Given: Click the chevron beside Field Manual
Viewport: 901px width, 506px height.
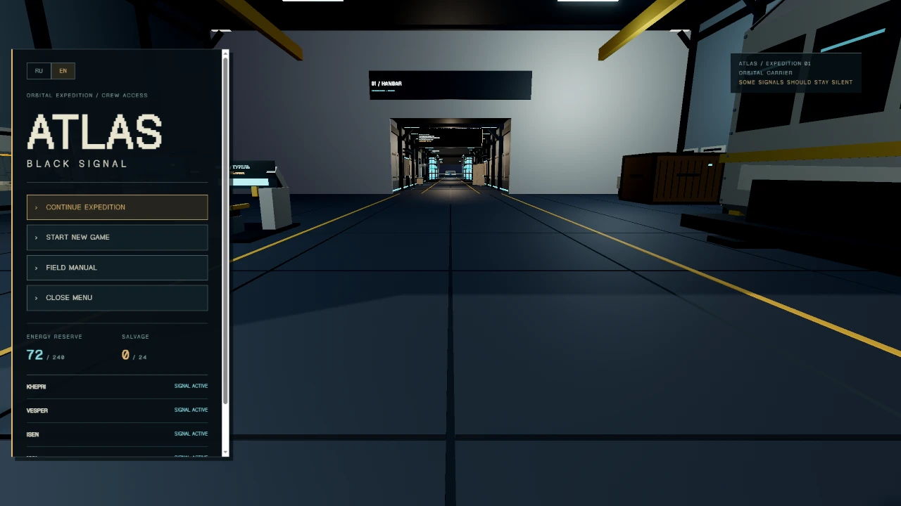Looking at the screenshot, I should (x=36, y=268).
